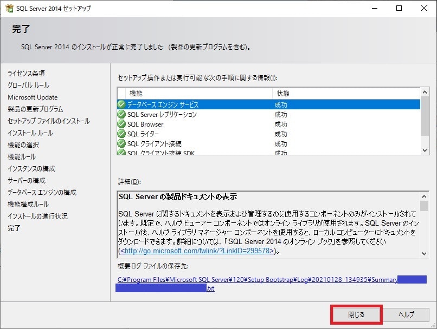Viewport: 437px width, 329px height.
Task: Select the SQL クライアント接続 SDK row
Action: coord(269,152)
